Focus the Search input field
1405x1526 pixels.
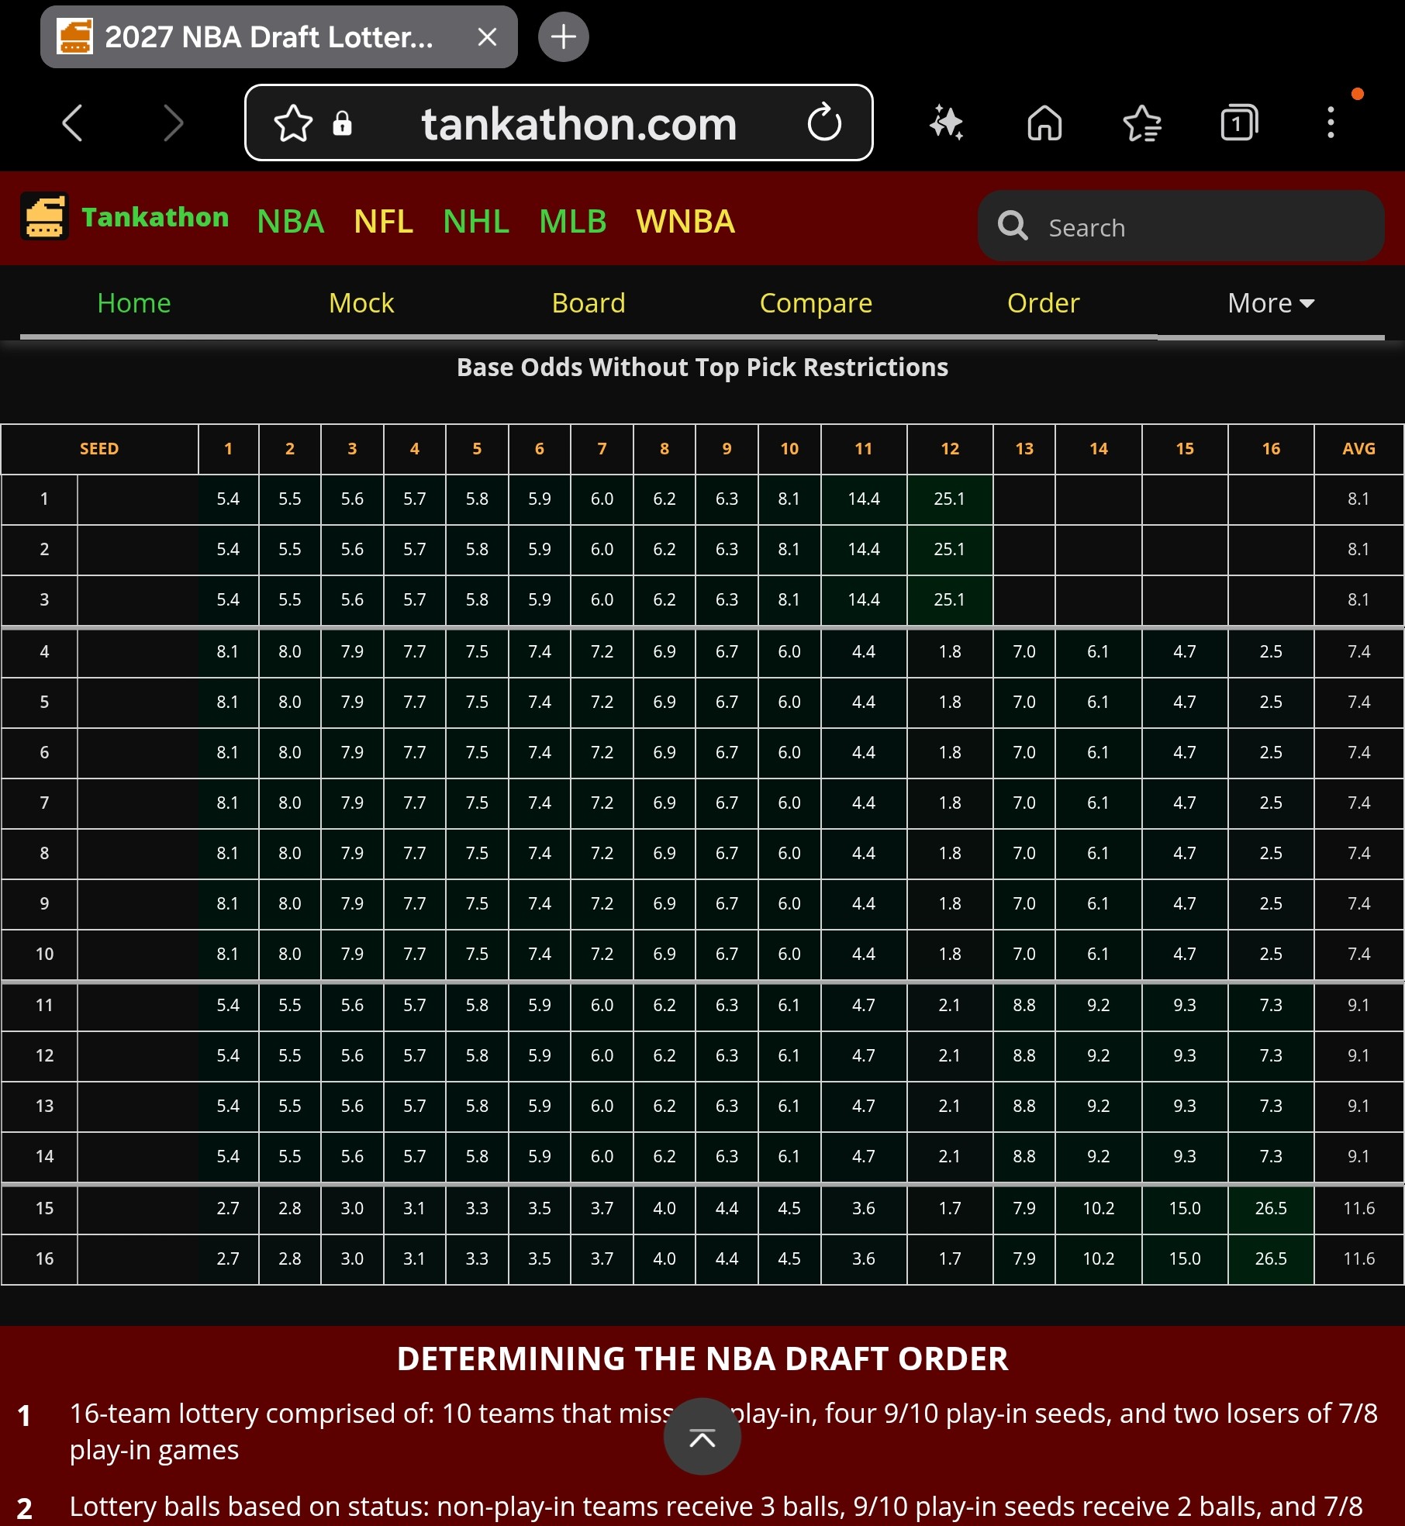(1181, 226)
